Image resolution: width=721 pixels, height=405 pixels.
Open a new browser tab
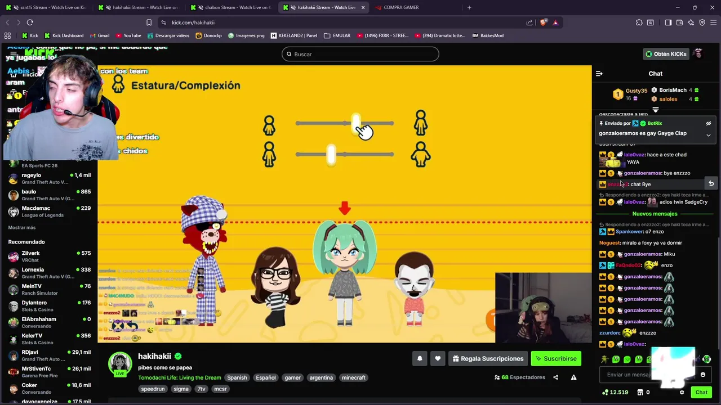(469, 7)
